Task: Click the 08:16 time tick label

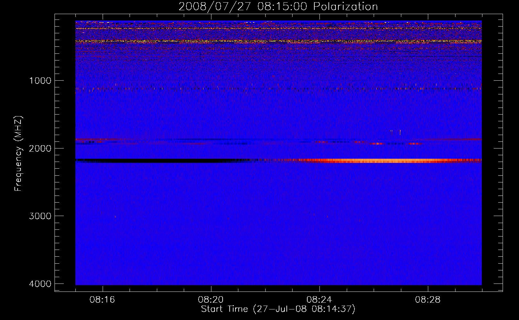Action: click(102, 300)
